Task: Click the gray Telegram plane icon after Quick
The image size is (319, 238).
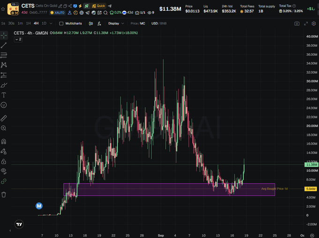Action: (x=110, y=6)
